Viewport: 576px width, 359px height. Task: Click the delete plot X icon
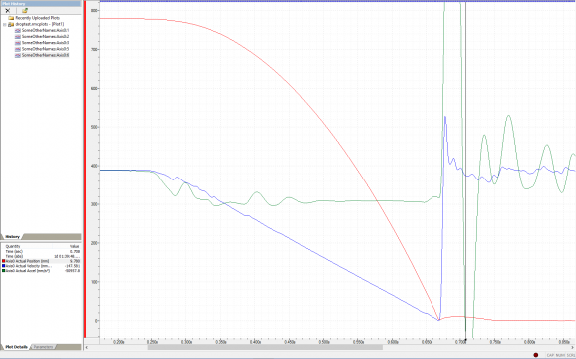click(8, 11)
